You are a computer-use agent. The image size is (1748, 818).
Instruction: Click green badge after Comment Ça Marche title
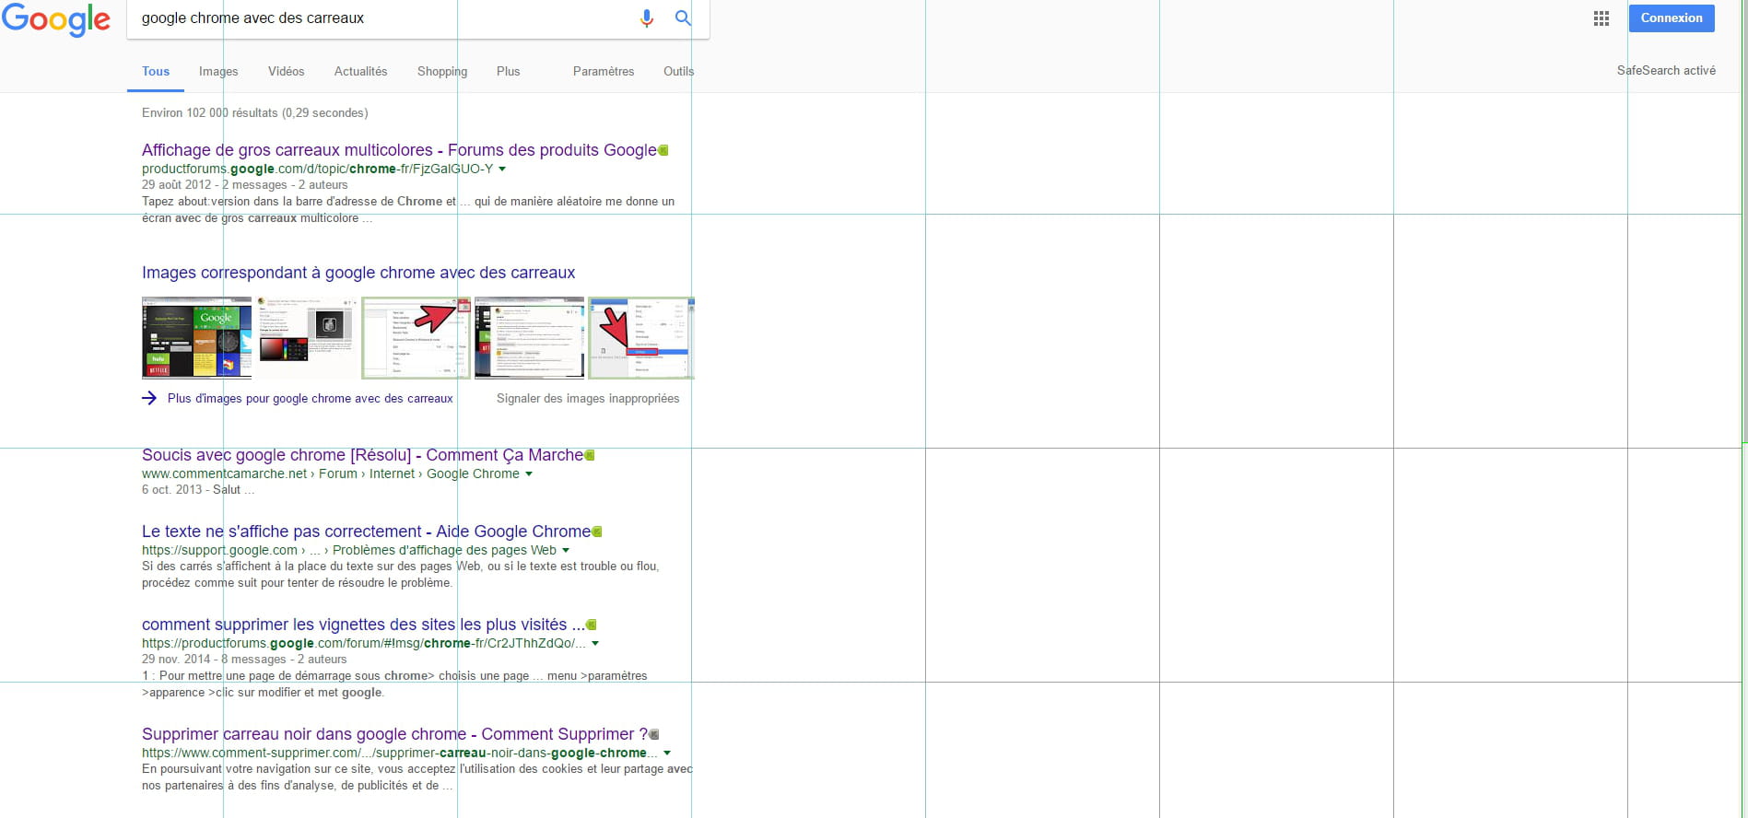point(590,455)
